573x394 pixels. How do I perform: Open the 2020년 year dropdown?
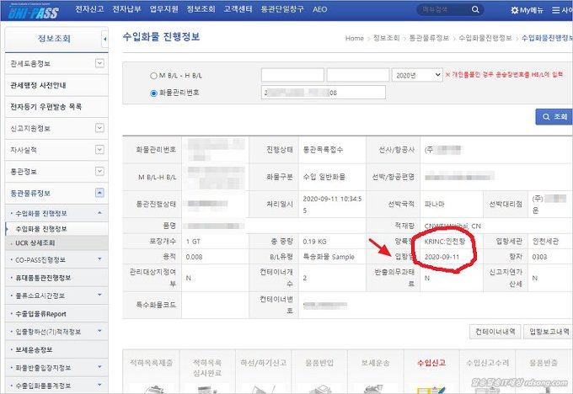(x=417, y=75)
